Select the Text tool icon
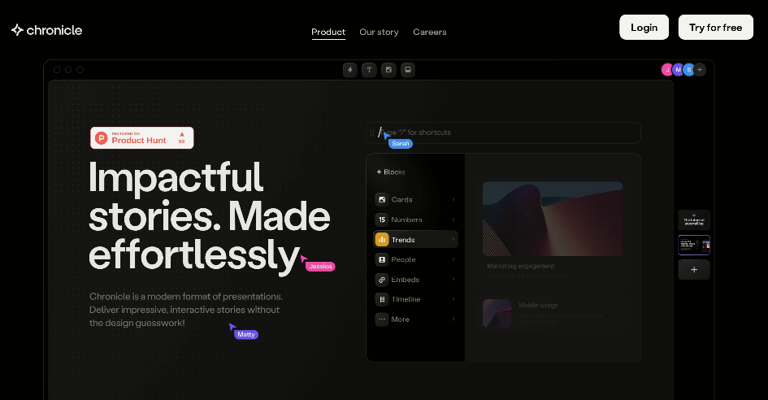The image size is (768, 400). (369, 70)
